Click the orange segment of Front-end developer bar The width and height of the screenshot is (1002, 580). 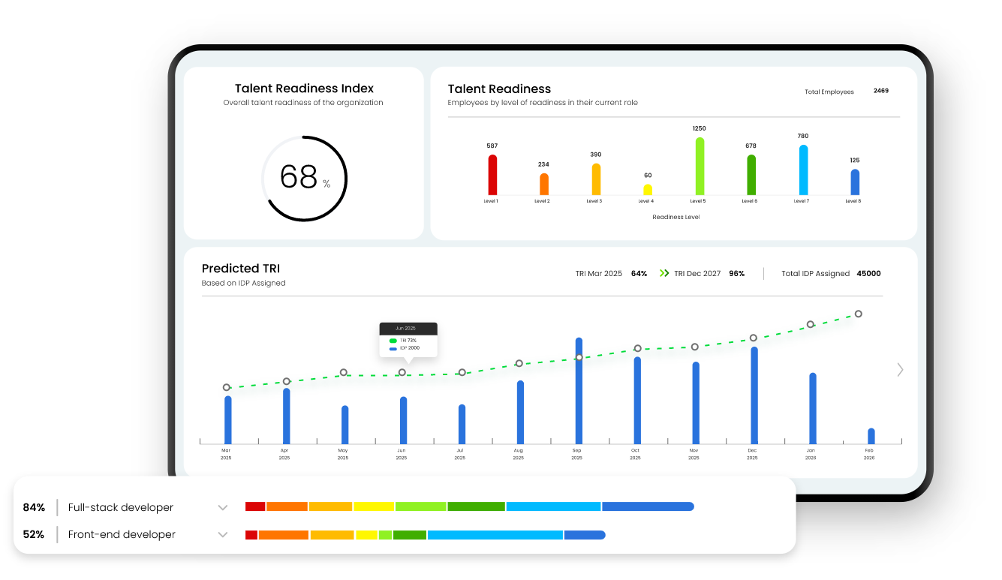point(284,535)
